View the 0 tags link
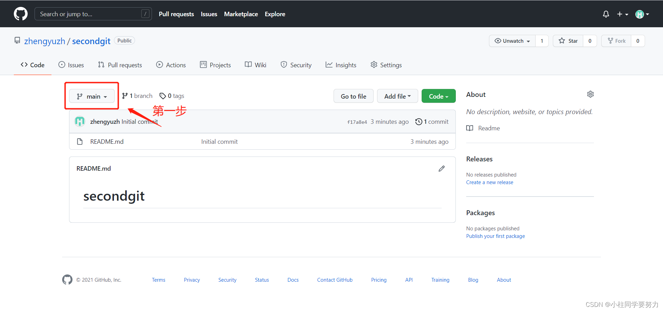This screenshot has height=311, width=663. (172, 96)
